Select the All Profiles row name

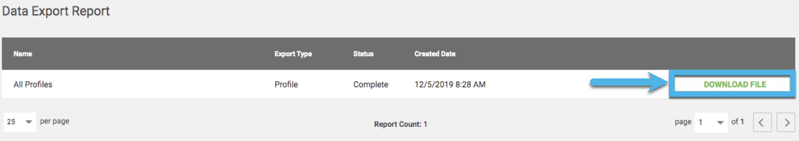pyautogui.click(x=33, y=85)
